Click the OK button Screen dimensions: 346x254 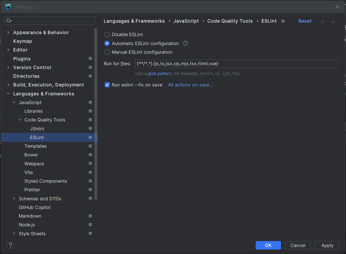pyautogui.click(x=268, y=245)
